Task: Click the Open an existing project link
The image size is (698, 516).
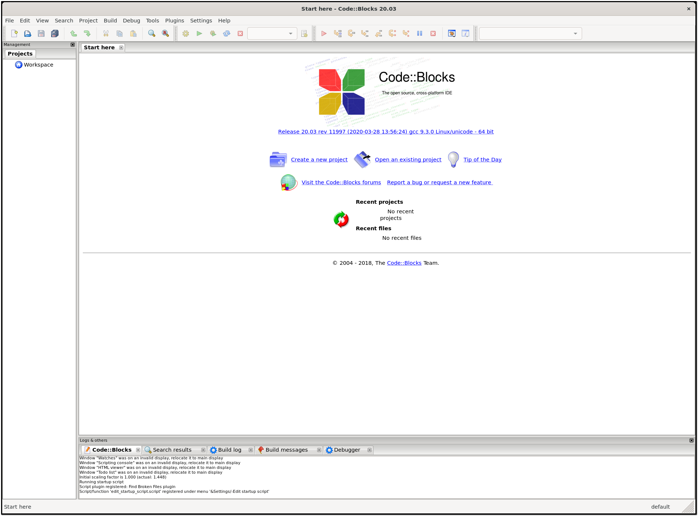Action: (x=408, y=160)
